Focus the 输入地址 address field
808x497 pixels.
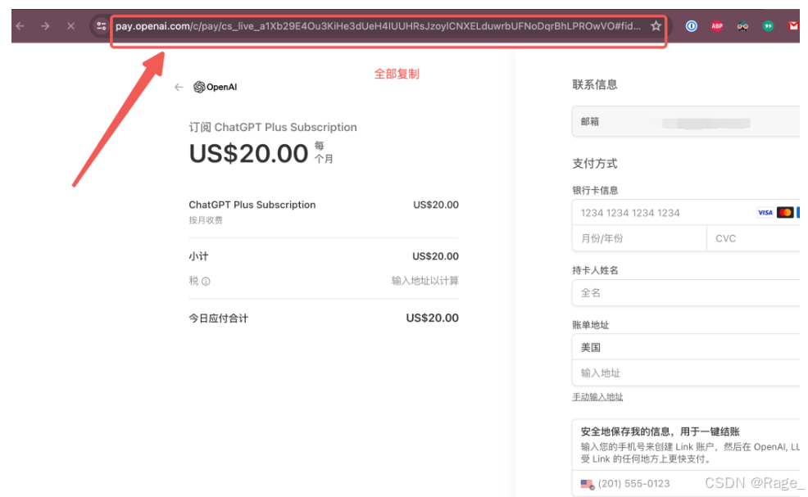pyautogui.click(x=686, y=373)
